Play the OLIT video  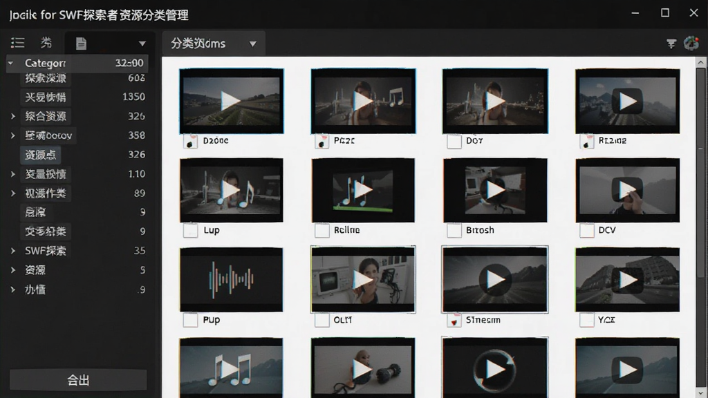363,279
